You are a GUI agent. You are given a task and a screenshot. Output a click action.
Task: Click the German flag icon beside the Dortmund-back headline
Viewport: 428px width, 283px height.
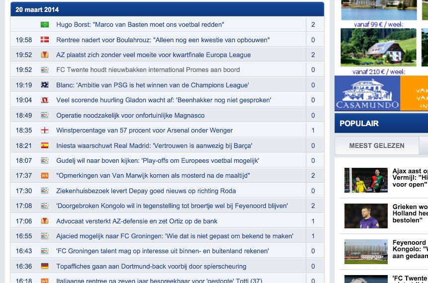pyautogui.click(x=45, y=266)
